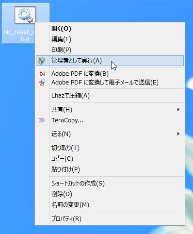The image size is (193, 234).
Task: Click the PDF email conversion icon
Action: [x=42, y=83]
